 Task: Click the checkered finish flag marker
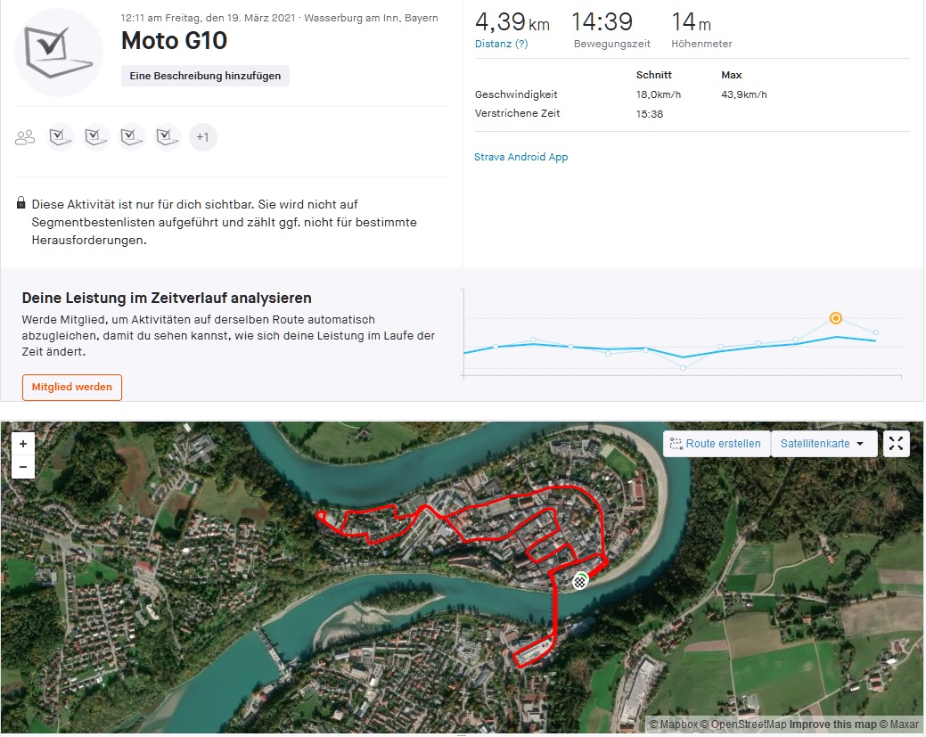point(581,581)
